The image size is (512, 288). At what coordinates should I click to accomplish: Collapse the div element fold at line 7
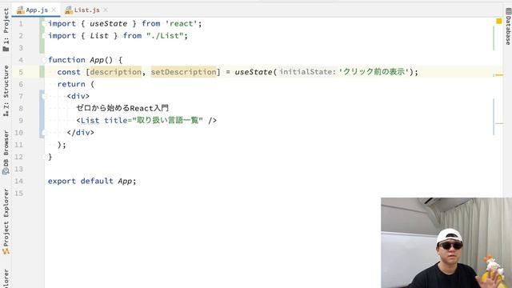click(x=44, y=96)
